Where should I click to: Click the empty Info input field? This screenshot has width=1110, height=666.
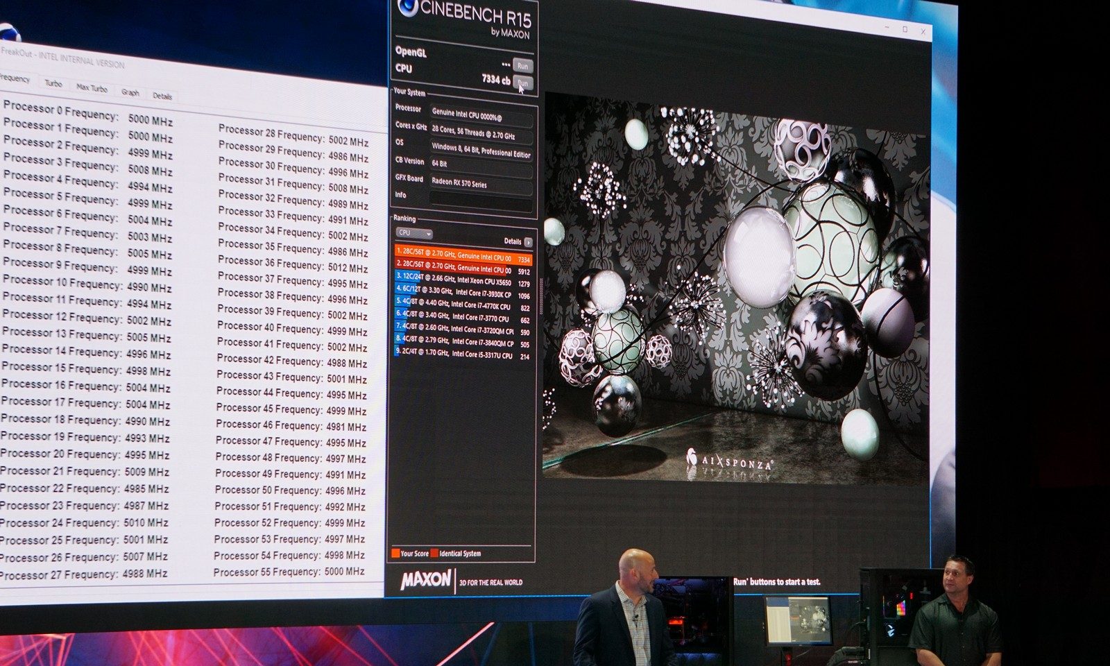(481, 199)
